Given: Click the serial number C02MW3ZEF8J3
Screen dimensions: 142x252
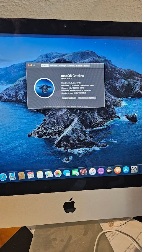Looking at the screenshot, I should (80, 93).
